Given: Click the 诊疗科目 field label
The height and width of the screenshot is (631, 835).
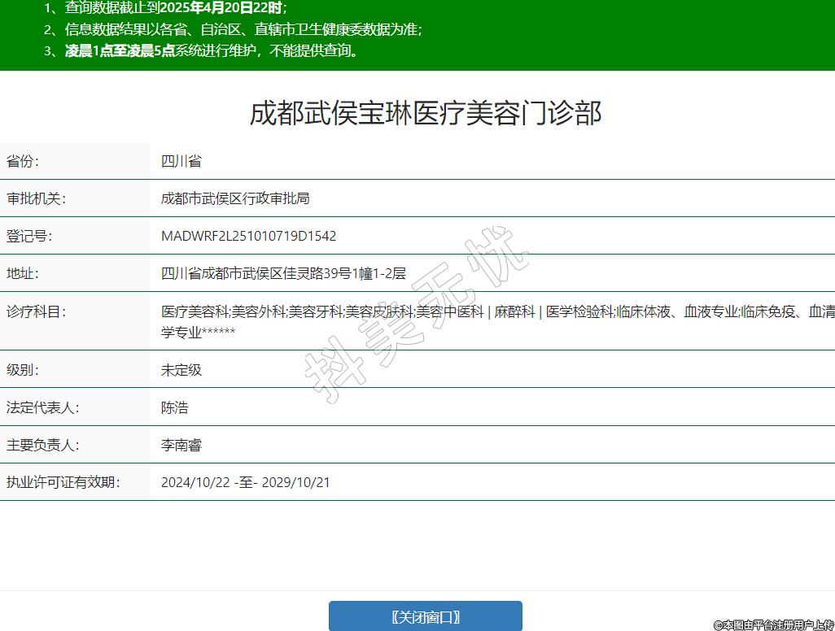Looking at the screenshot, I should pyautogui.click(x=36, y=311).
